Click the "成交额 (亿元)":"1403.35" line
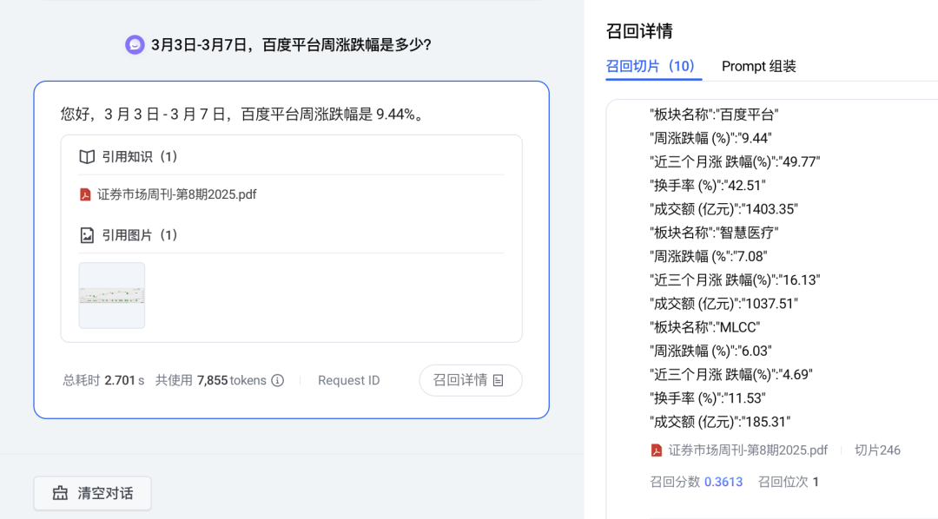This screenshot has height=519, width=938. pos(723,208)
